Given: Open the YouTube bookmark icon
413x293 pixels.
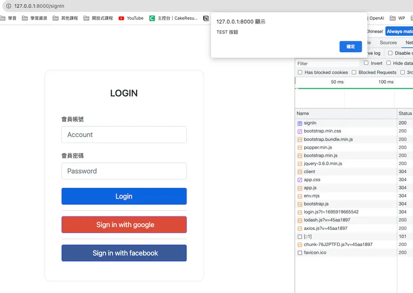Looking at the screenshot, I should [x=121, y=18].
